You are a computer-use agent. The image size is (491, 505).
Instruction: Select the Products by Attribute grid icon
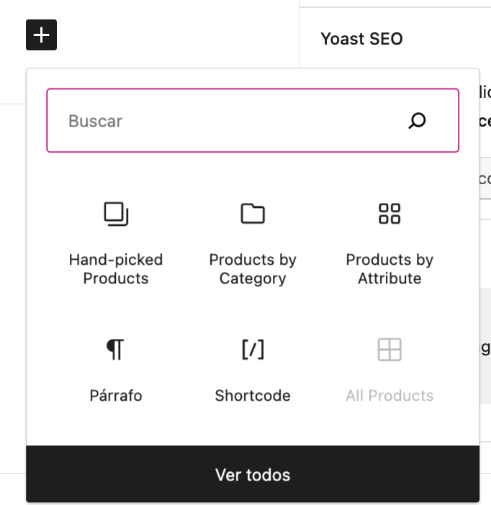(389, 214)
